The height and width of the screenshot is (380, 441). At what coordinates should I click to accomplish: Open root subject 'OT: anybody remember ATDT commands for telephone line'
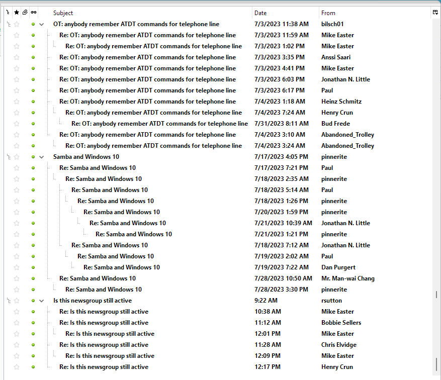coord(136,24)
